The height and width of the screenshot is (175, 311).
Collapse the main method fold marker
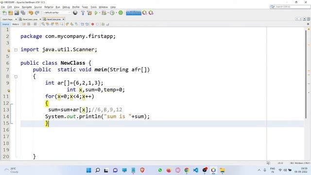[x=16, y=77]
